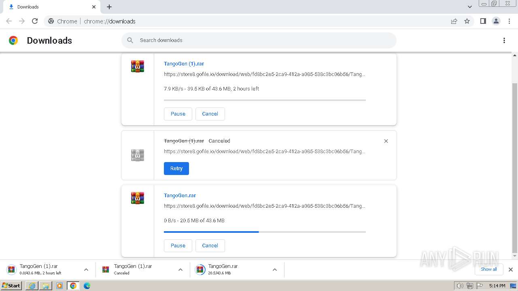Expand options for TangoGen.rar shelf item
The height and width of the screenshot is (291, 518).
(x=274, y=270)
